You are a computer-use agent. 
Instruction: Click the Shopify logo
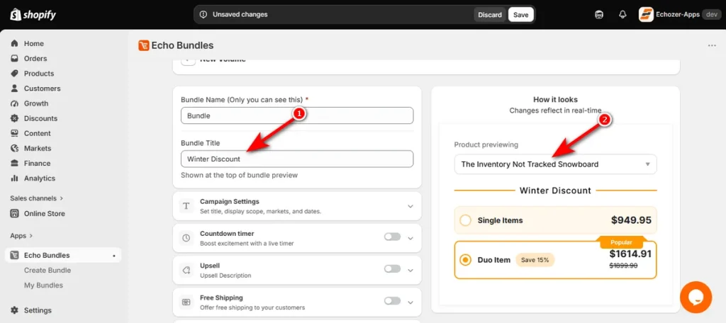point(33,15)
